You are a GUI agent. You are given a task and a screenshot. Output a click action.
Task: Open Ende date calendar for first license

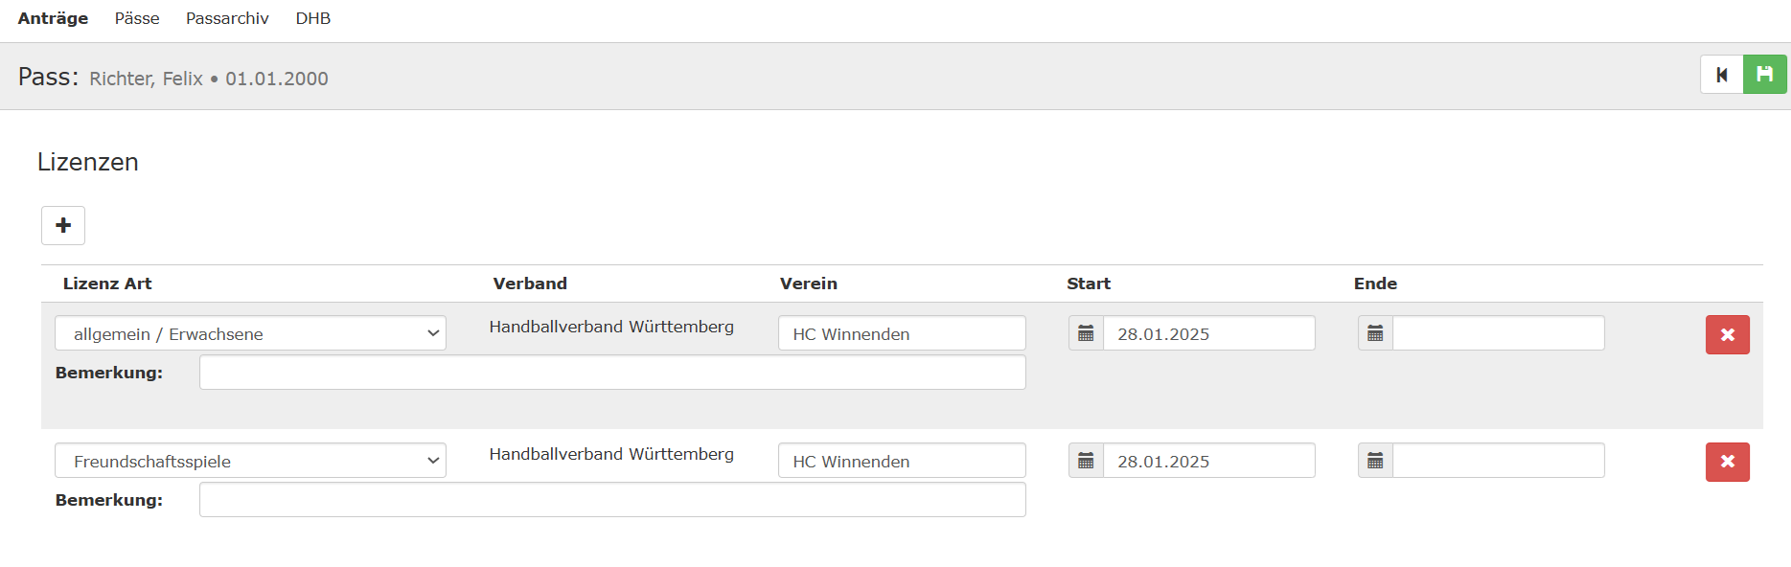point(1375,333)
